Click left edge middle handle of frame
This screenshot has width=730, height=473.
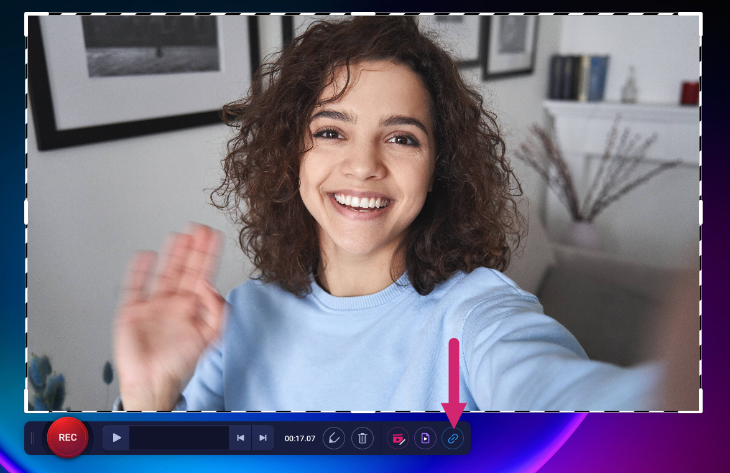(x=26, y=212)
